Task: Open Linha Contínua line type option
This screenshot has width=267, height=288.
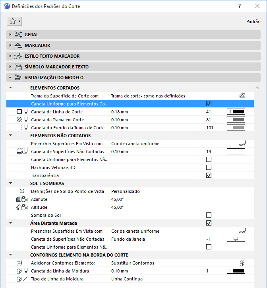Action: tap(127, 279)
